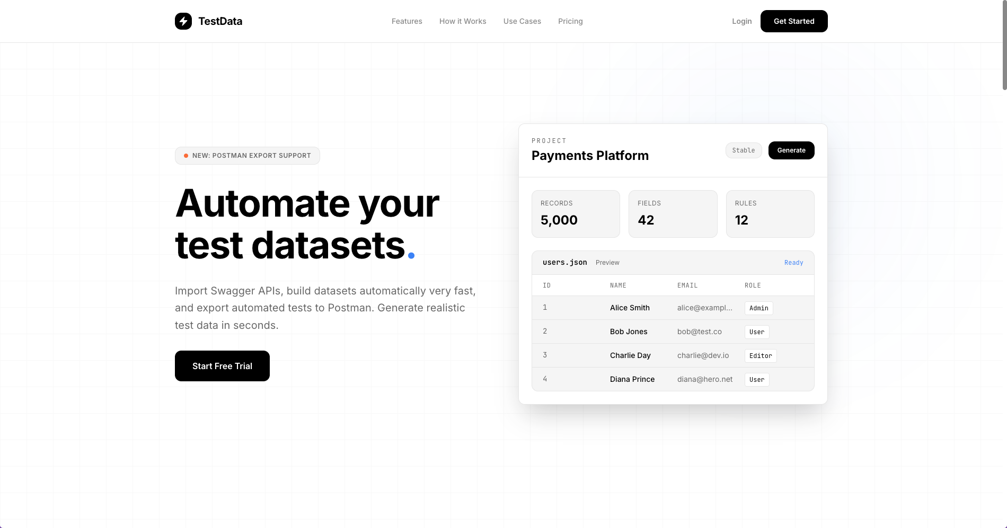Navigate to How it Works section

pyautogui.click(x=462, y=21)
